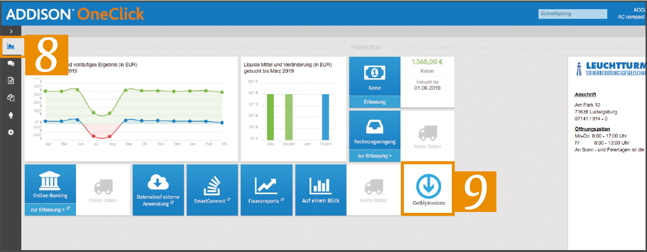Open the Finanzreports tile
Image resolution: width=647 pixels, height=252 pixels.
click(266, 190)
